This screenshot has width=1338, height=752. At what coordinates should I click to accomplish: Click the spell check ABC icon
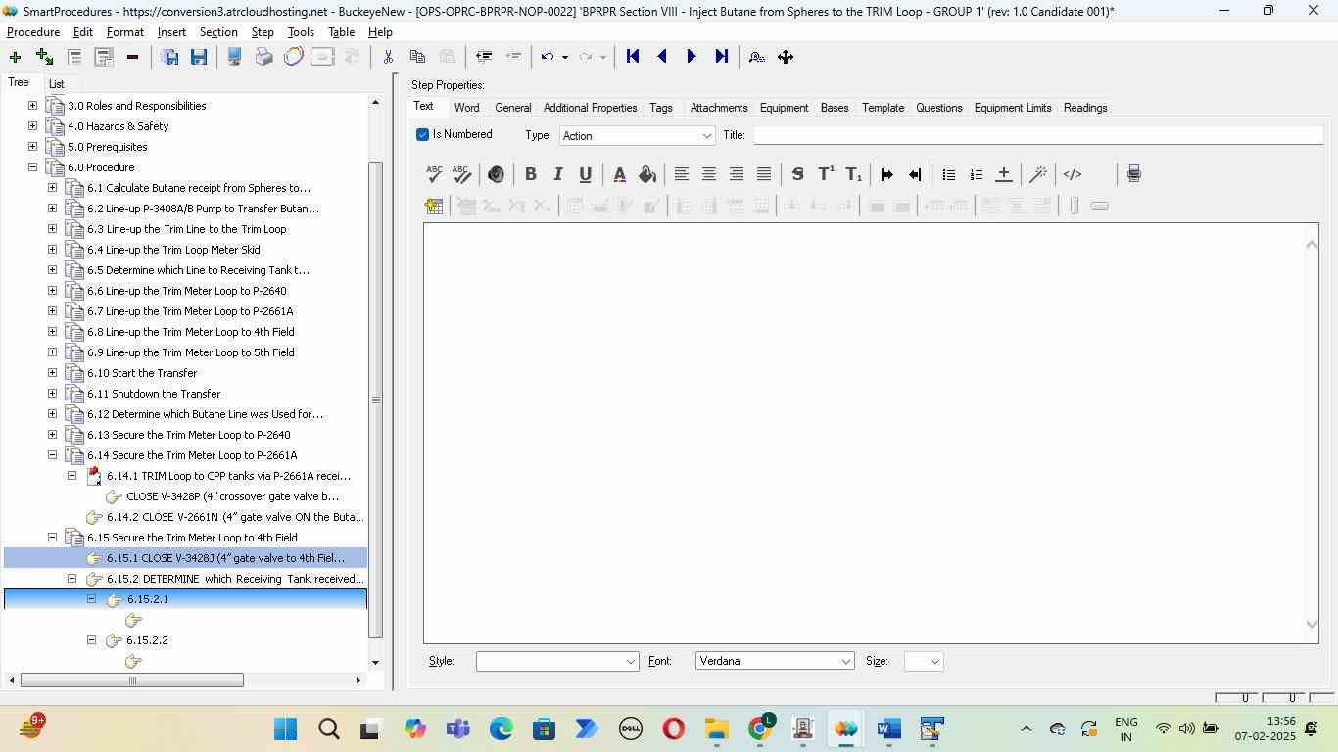click(434, 174)
